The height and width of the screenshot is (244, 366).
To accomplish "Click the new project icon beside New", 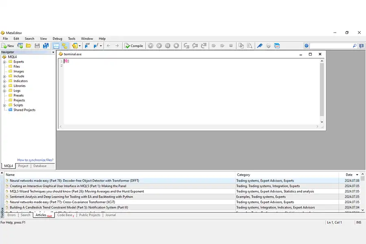I will pyautogui.click(x=20, y=46).
